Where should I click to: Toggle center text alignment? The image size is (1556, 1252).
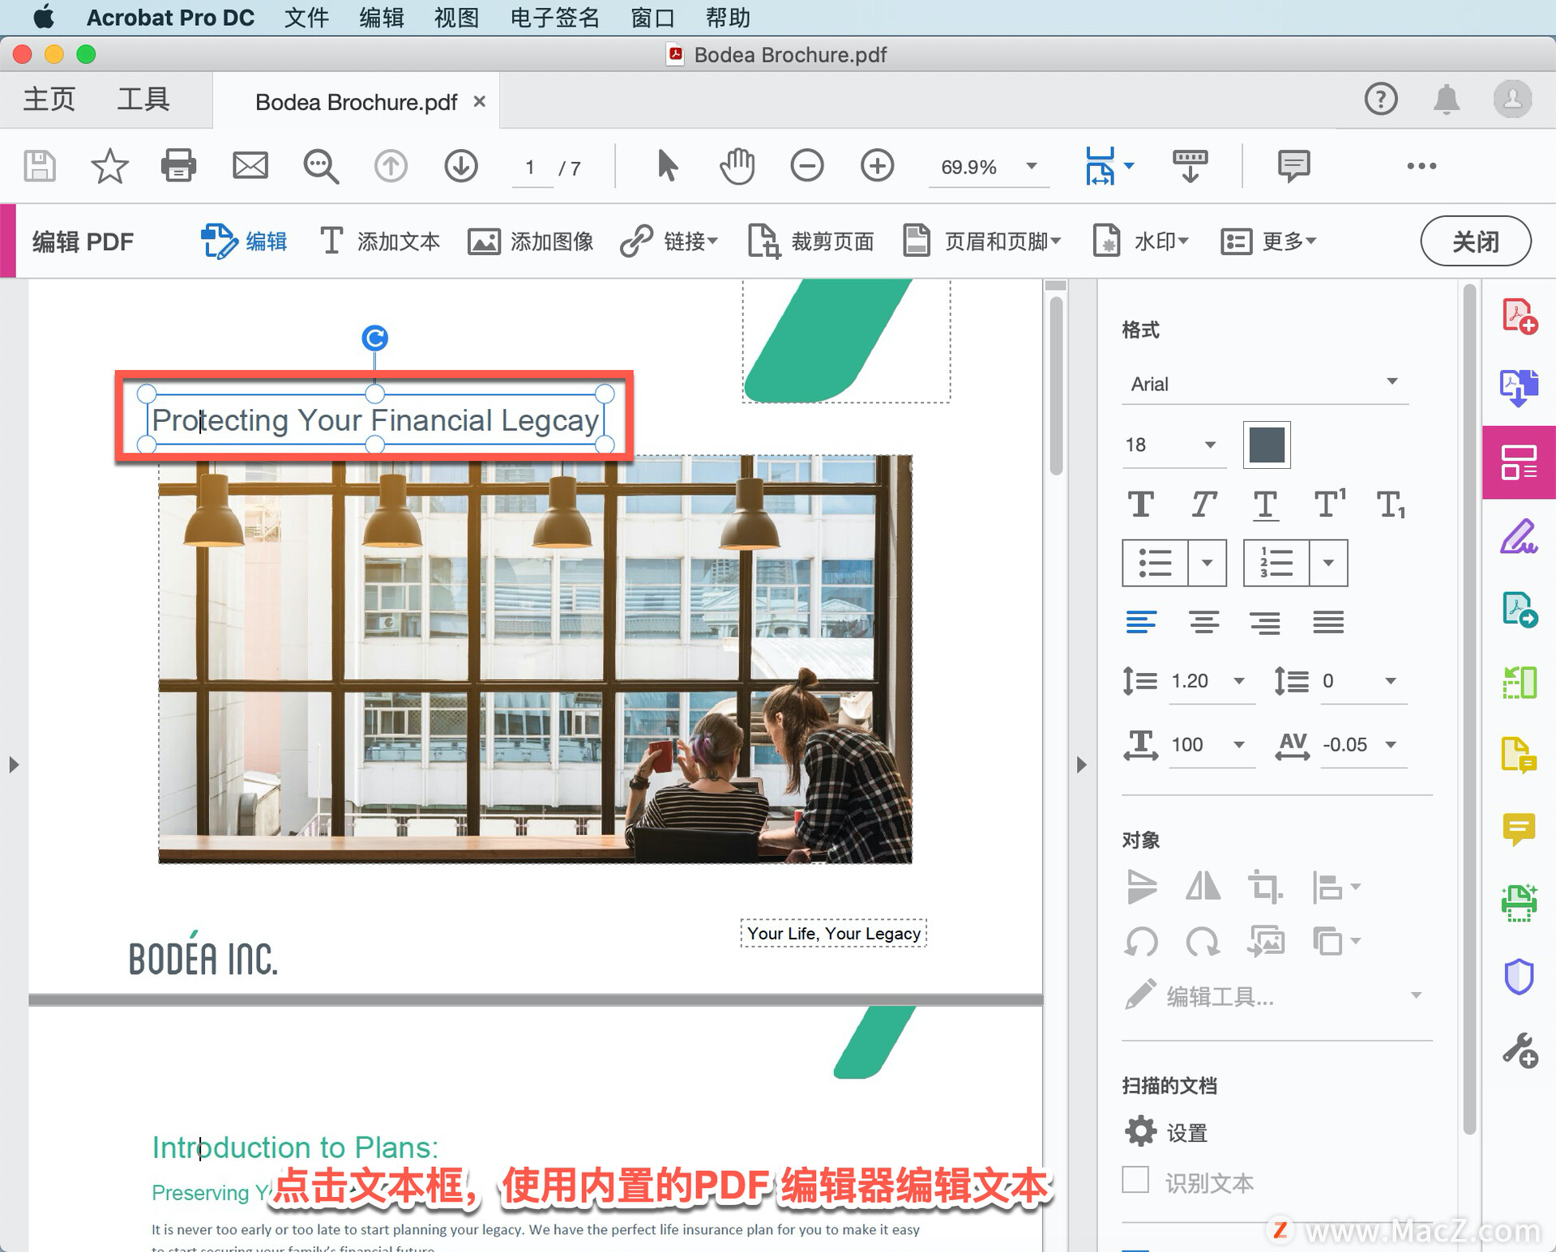[x=1203, y=622]
